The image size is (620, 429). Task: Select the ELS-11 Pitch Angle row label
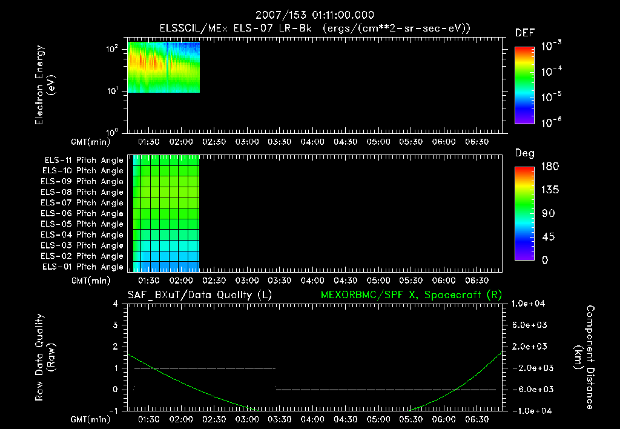(84, 161)
